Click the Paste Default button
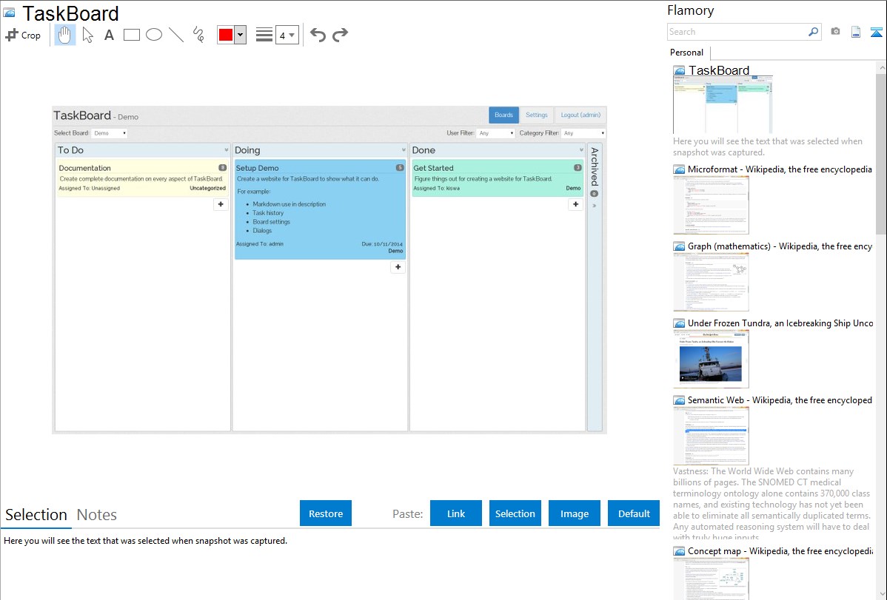Viewport: 887px width, 600px height. [x=634, y=513]
